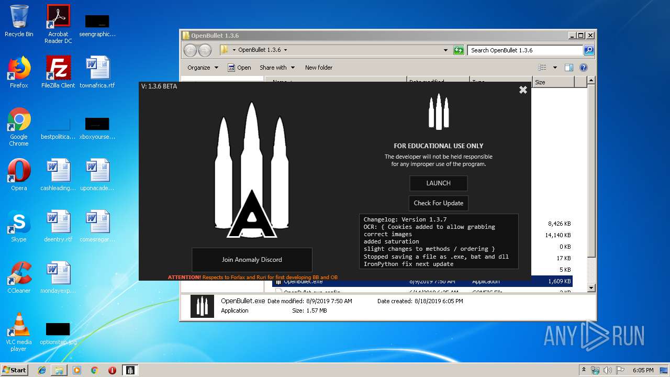This screenshot has width=670, height=377.
Task: Open FileZilla Client desktop shortcut
Action: 58,72
